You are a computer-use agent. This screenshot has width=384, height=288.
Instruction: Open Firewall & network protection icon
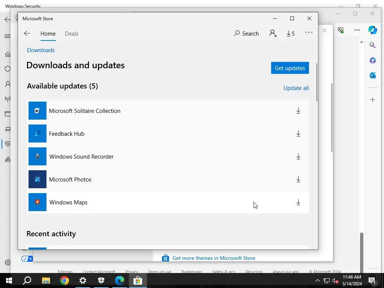pyautogui.click(x=7, y=99)
